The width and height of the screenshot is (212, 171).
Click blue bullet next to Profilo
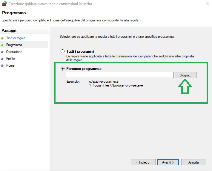click(x=2, y=59)
